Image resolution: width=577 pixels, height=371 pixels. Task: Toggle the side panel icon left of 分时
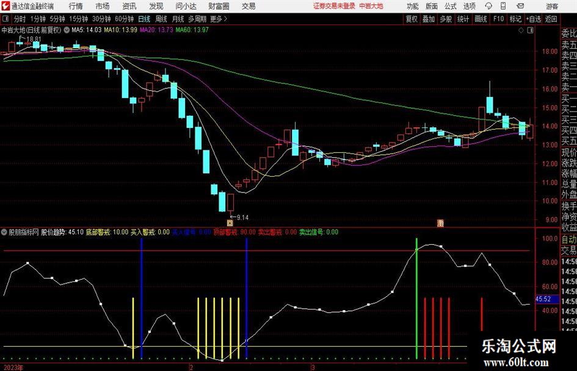coord(5,19)
